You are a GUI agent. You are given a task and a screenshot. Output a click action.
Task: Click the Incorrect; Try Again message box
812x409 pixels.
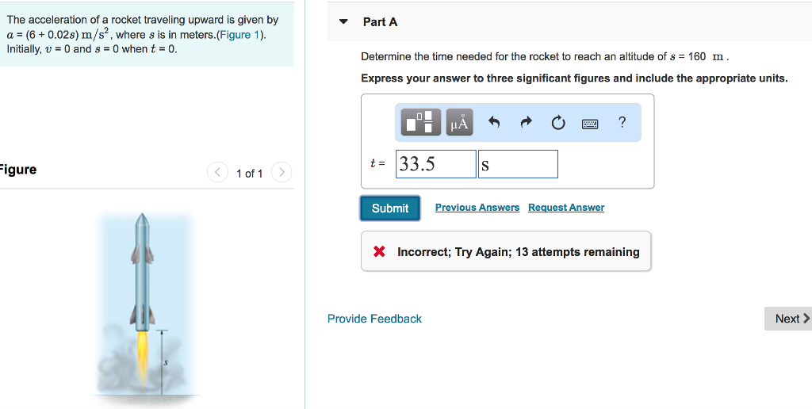point(506,252)
